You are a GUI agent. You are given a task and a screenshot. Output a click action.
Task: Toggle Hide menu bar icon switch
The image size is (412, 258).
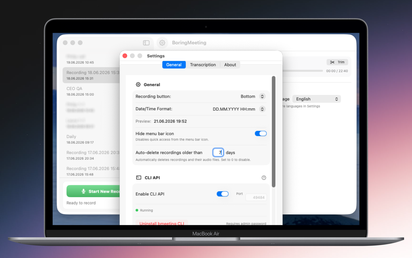(x=261, y=134)
